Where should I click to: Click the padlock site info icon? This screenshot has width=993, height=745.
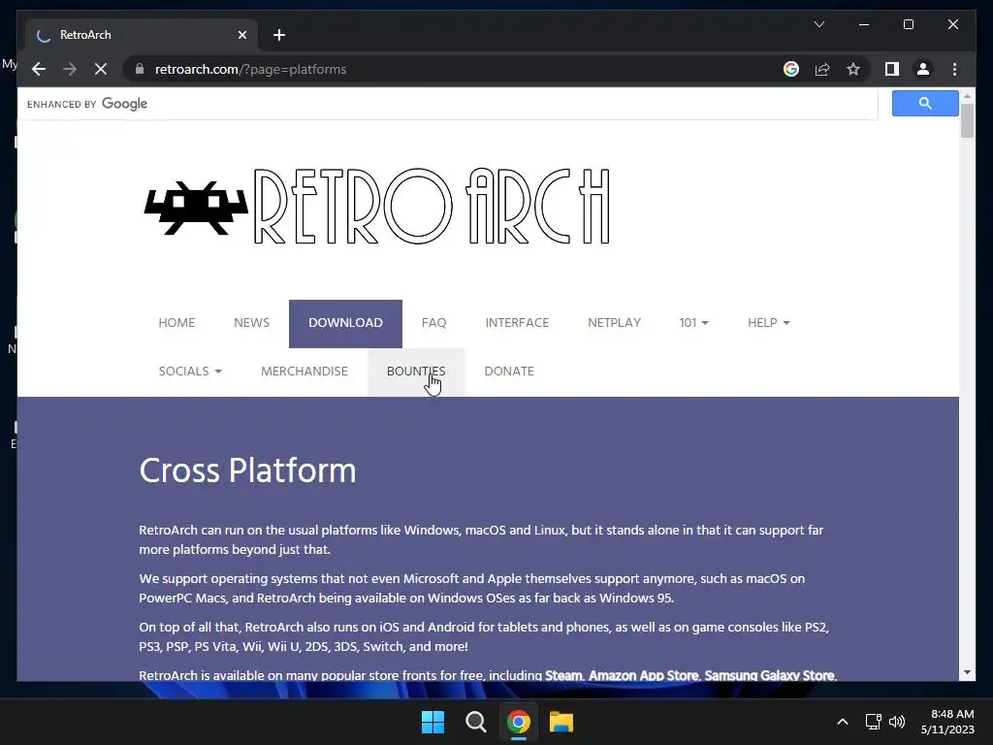(140, 69)
